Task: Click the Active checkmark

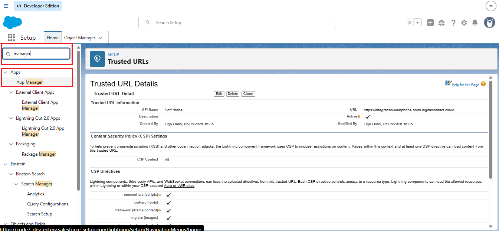Action: (x=368, y=117)
